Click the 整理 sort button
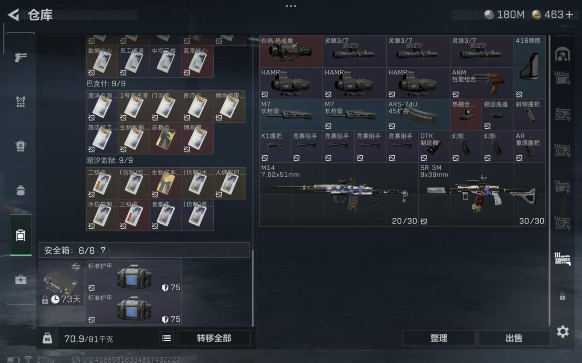 click(439, 338)
